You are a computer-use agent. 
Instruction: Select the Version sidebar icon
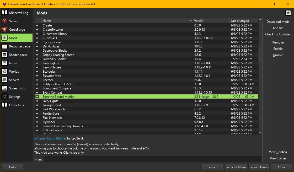point(4,21)
